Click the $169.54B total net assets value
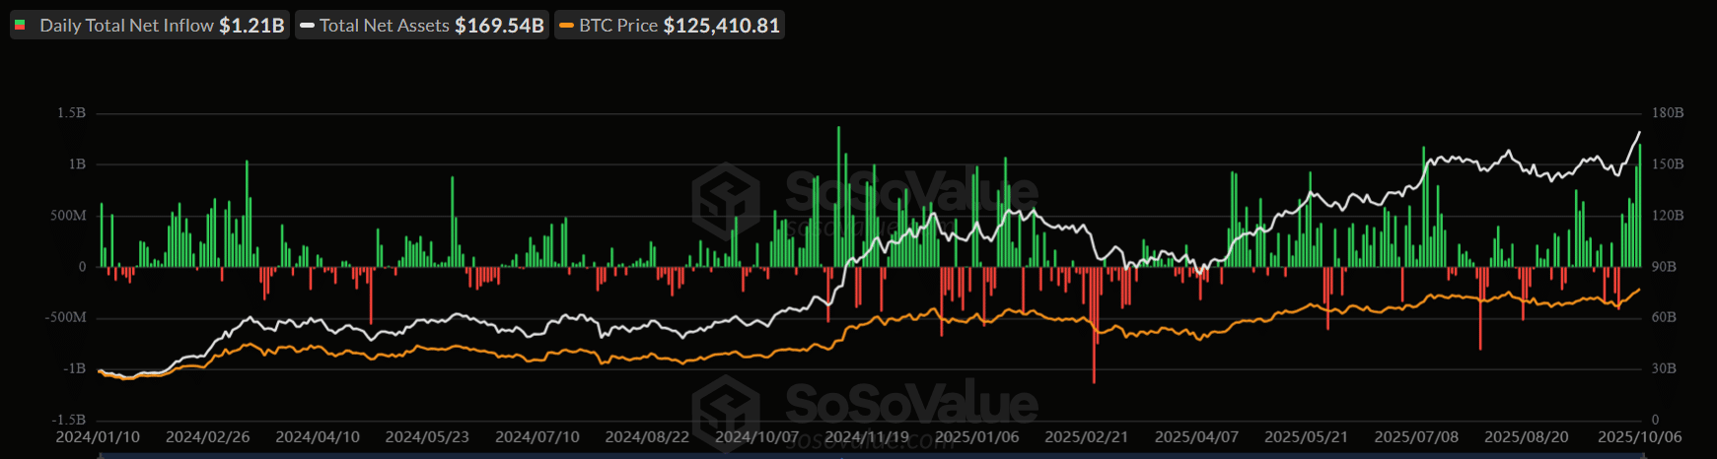This screenshot has width=1717, height=459. (499, 26)
